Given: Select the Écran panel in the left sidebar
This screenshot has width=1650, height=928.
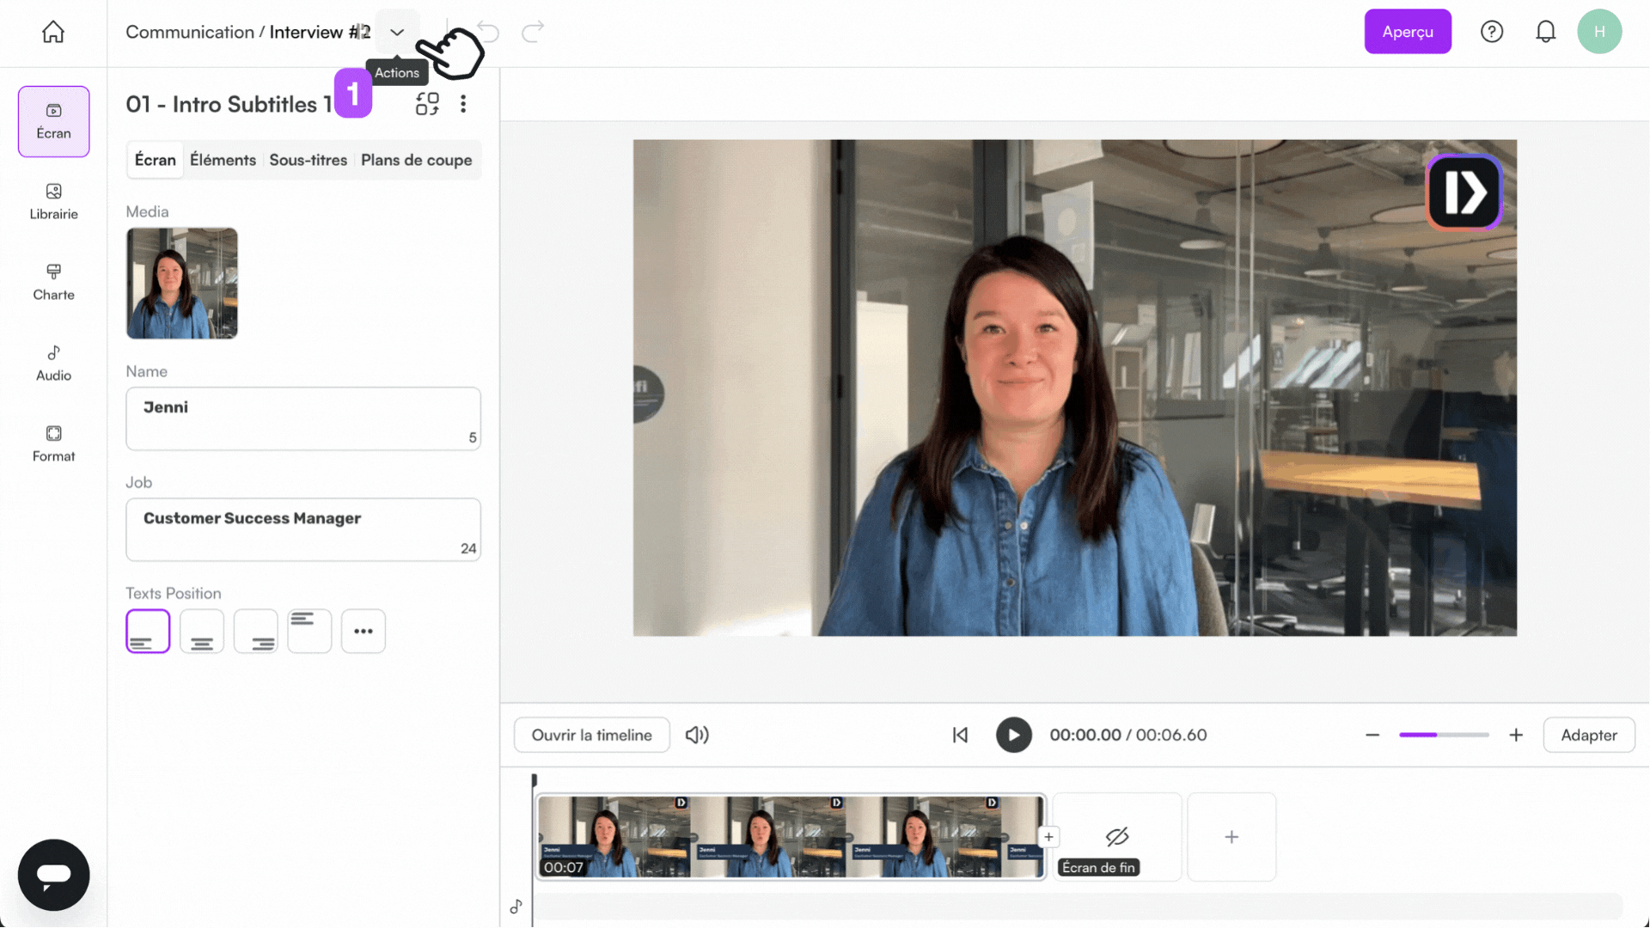Looking at the screenshot, I should (x=52, y=121).
